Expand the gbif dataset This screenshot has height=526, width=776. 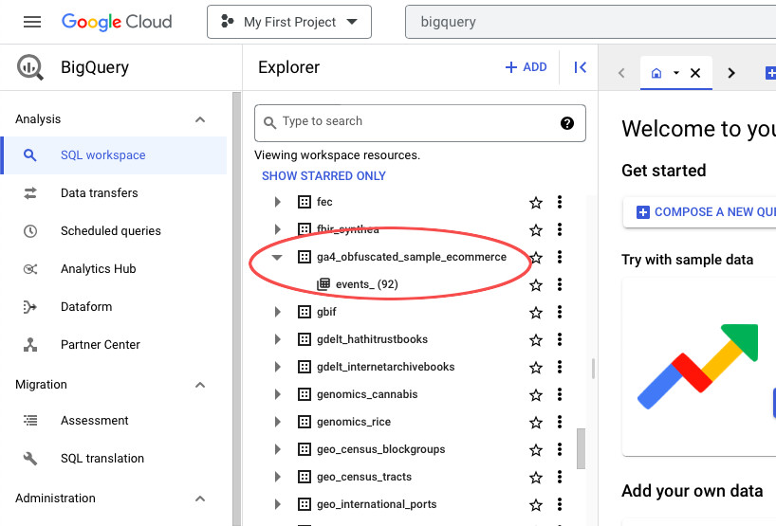(x=278, y=312)
